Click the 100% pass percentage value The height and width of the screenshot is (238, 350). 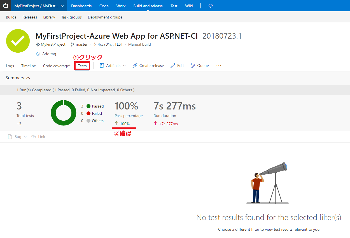tap(126, 106)
